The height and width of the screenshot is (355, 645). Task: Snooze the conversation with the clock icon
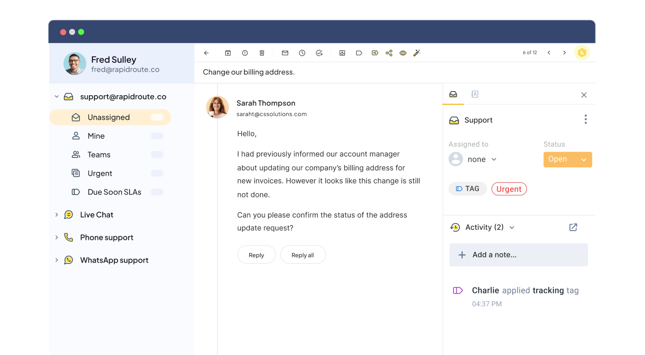(x=302, y=53)
